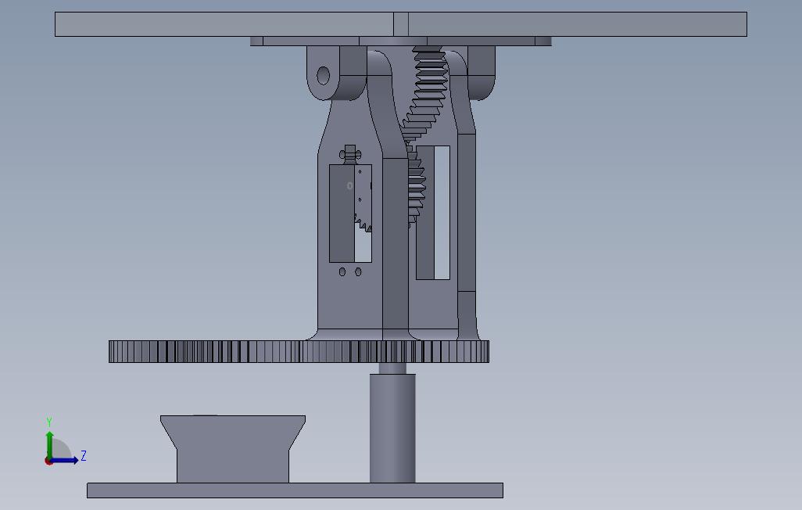Select the trapezoidal block on the base plate
The width and height of the screenshot is (802, 510).
pos(233,449)
